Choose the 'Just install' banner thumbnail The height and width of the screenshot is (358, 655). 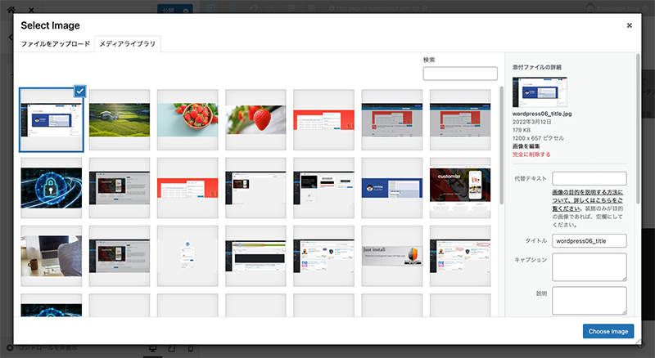(x=391, y=256)
